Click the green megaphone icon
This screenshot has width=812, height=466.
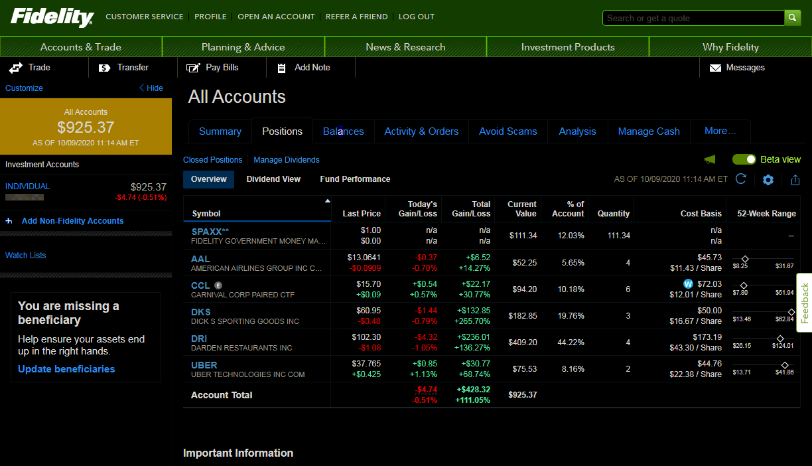pos(710,159)
